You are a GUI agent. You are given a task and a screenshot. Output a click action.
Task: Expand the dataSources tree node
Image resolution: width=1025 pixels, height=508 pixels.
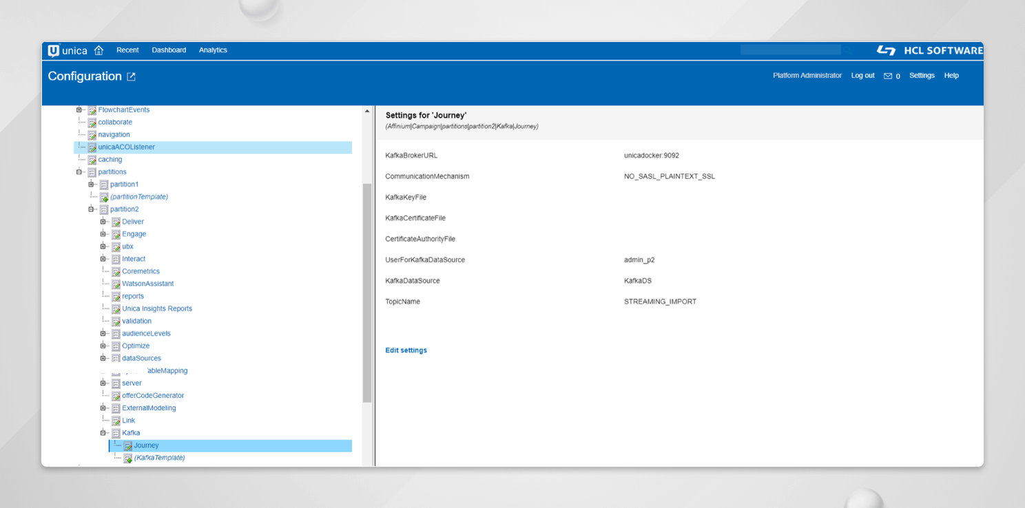click(103, 358)
